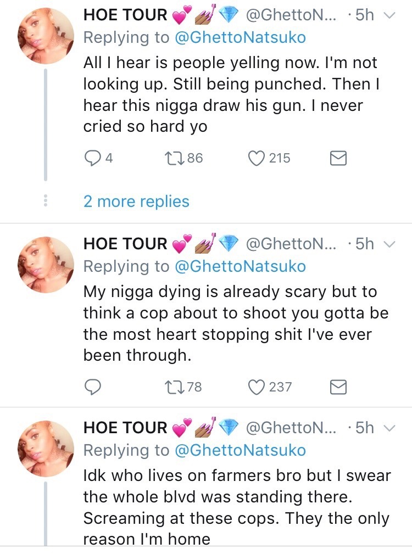Open @GhettoNatsuko mention in first tweet

[x=240, y=38]
